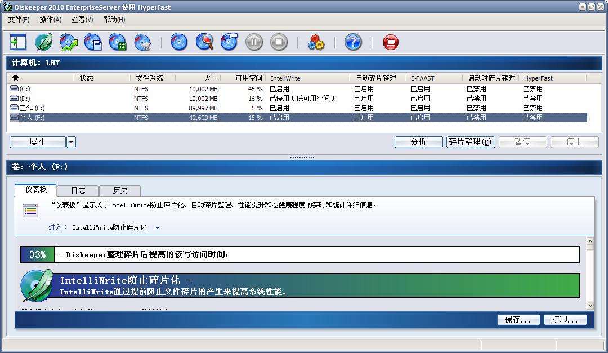Click the disc icon with hand pointer
608x353 pixels.
coord(229,42)
